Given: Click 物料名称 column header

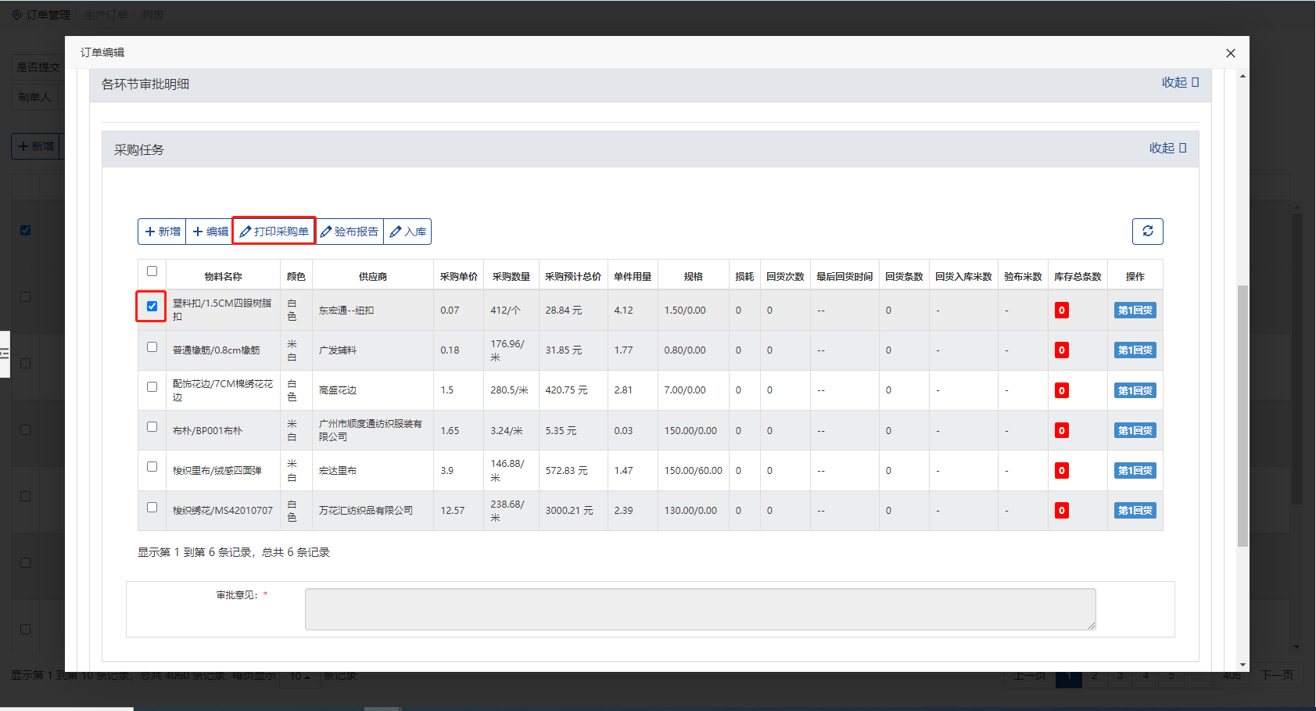Looking at the screenshot, I should [x=223, y=277].
